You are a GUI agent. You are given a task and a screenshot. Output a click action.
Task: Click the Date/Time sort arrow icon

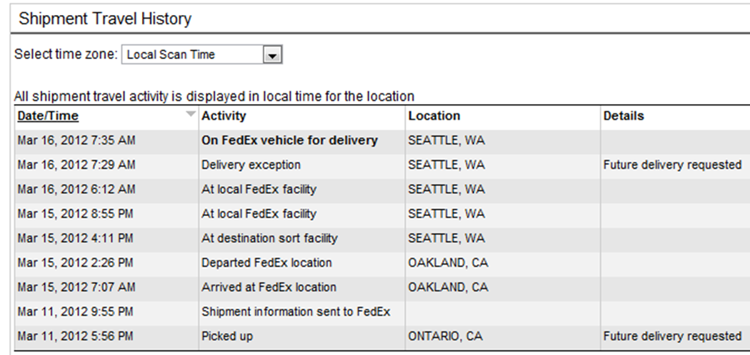click(x=189, y=114)
